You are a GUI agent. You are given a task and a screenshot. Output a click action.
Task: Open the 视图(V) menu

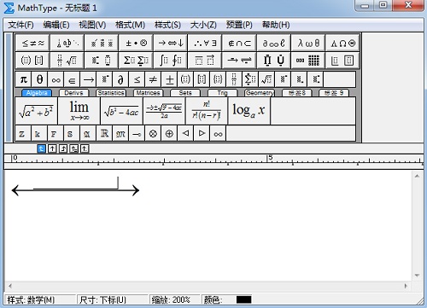92,25
